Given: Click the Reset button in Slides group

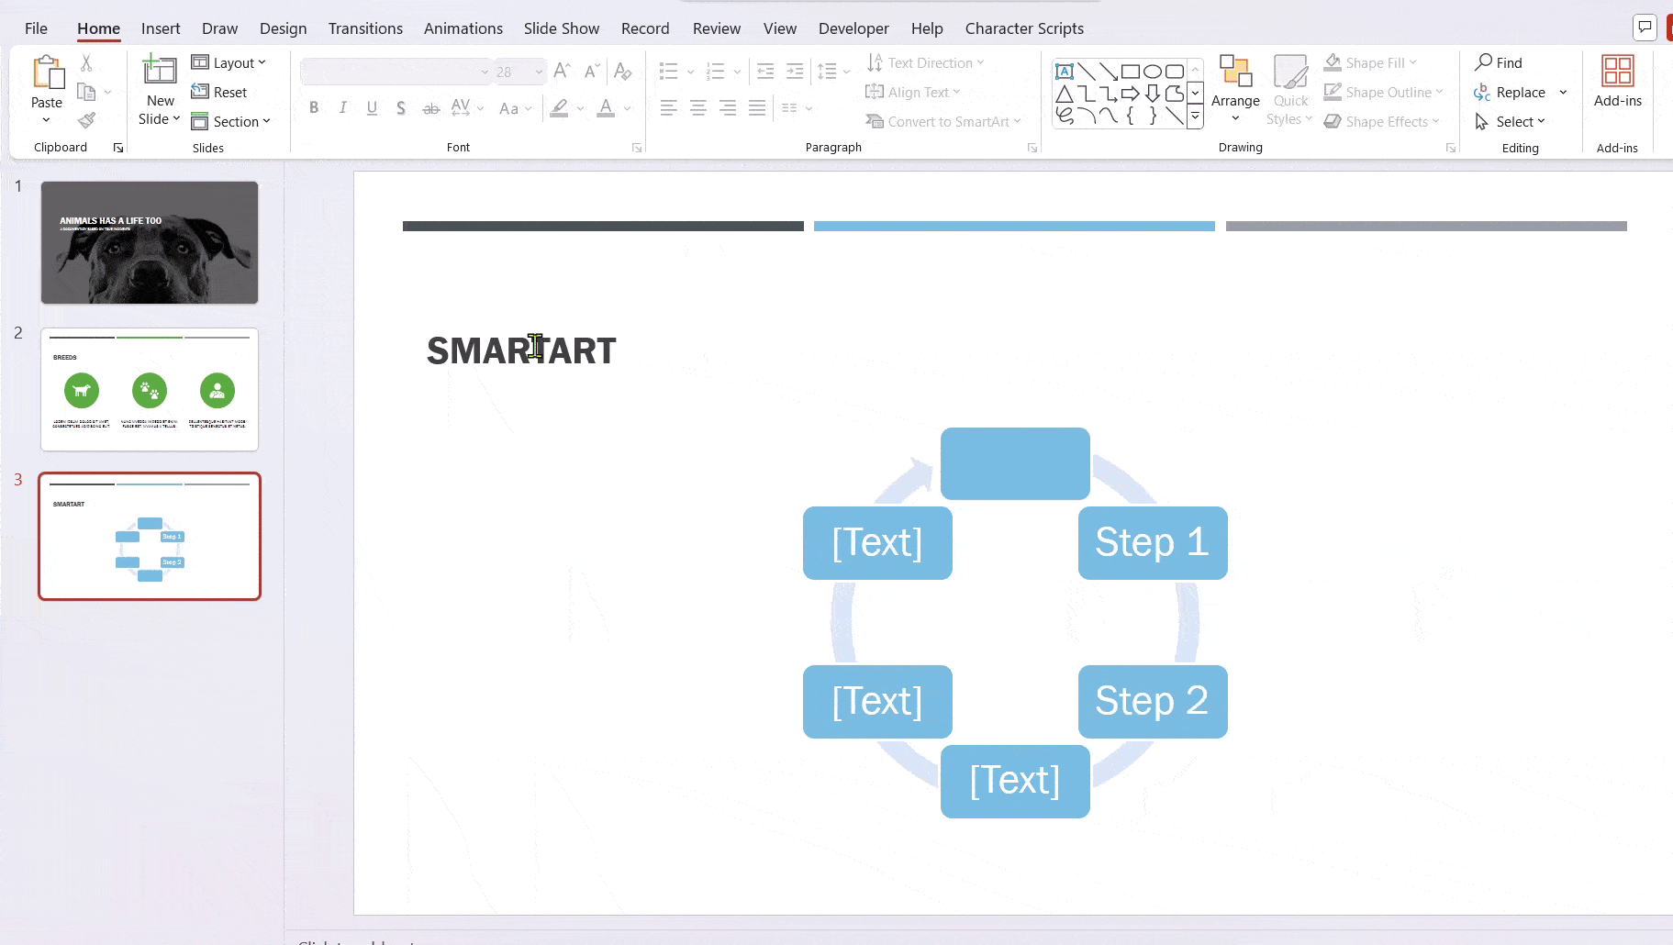Looking at the screenshot, I should (x=220, y=92).
